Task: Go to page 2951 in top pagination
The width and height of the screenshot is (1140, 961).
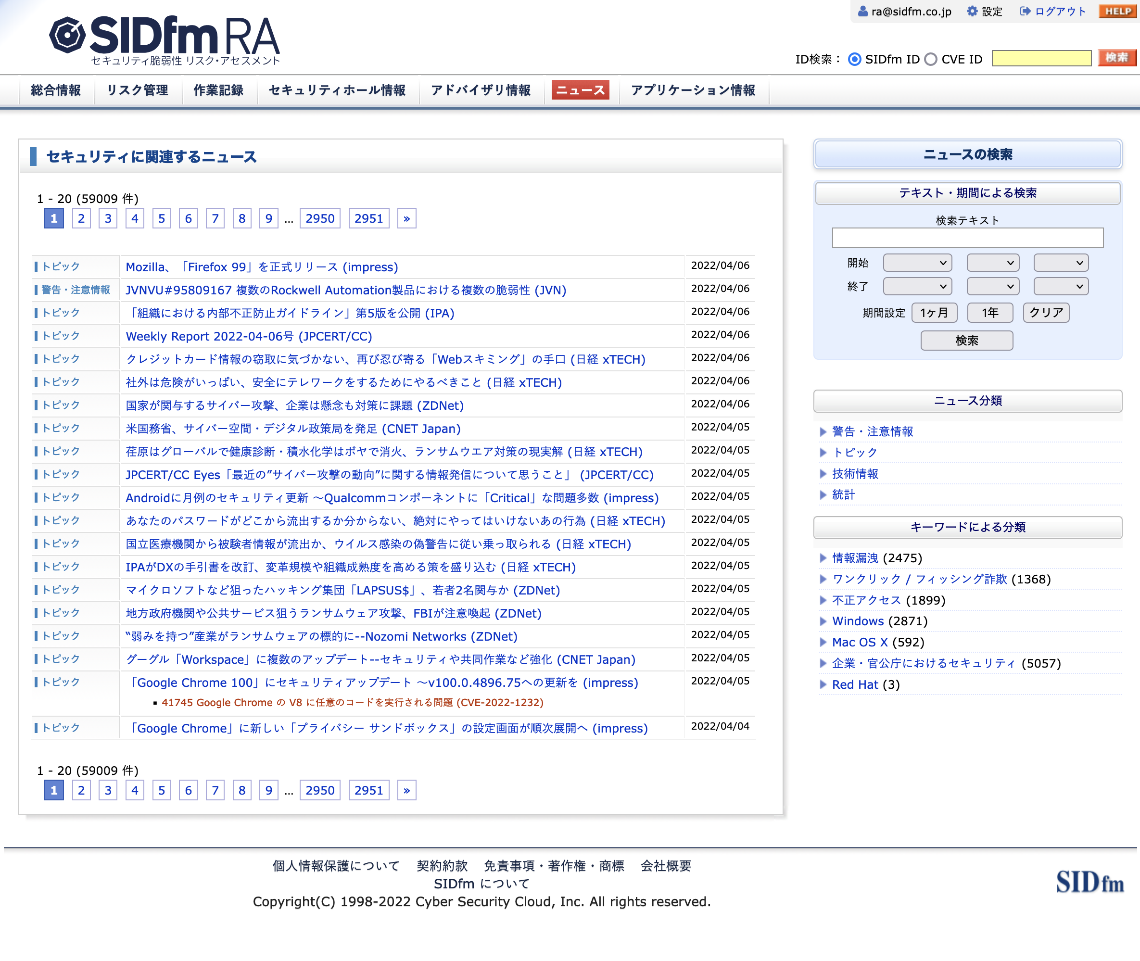Action: [x=369, y=218]
